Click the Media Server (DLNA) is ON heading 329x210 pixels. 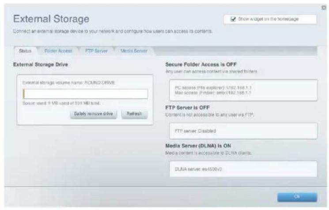click(198, 146)
